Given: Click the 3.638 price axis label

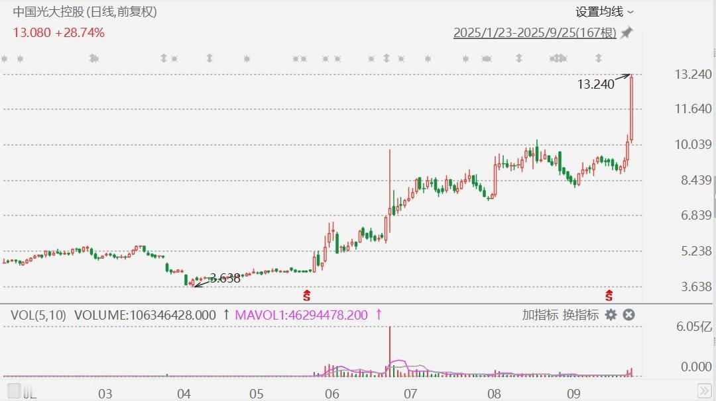Looking at the screenshot, I should tap(696, 287).
